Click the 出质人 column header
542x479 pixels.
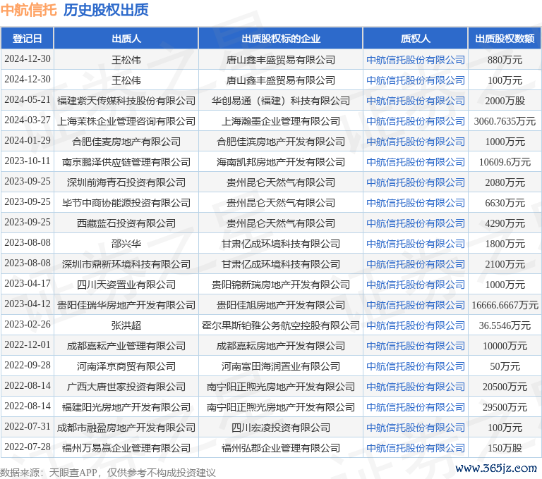(126, 38)
